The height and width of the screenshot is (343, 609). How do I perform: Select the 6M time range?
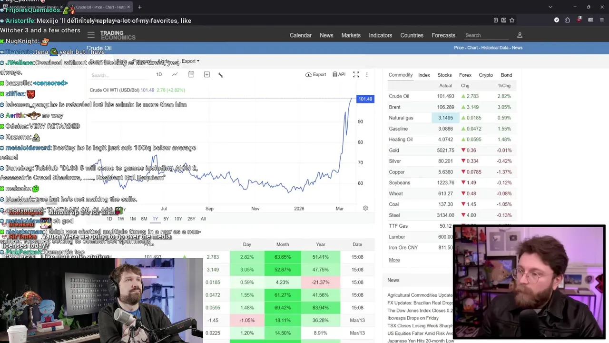[144, 219]
